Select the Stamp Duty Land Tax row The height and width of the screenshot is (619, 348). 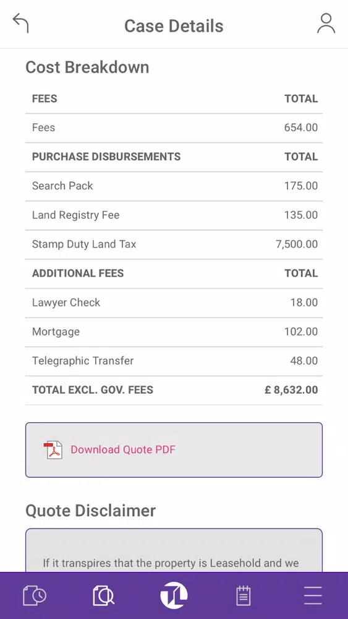(174, 245)
